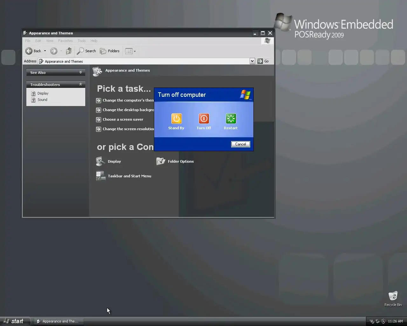Open Taskbar and Start Menu icon

[x=101, y=176]
